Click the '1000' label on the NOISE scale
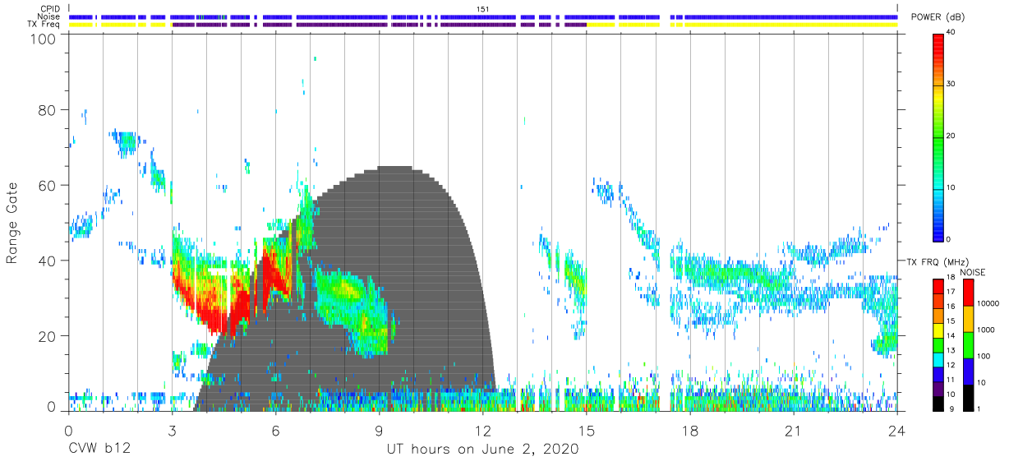 click(x=987, y=329)
